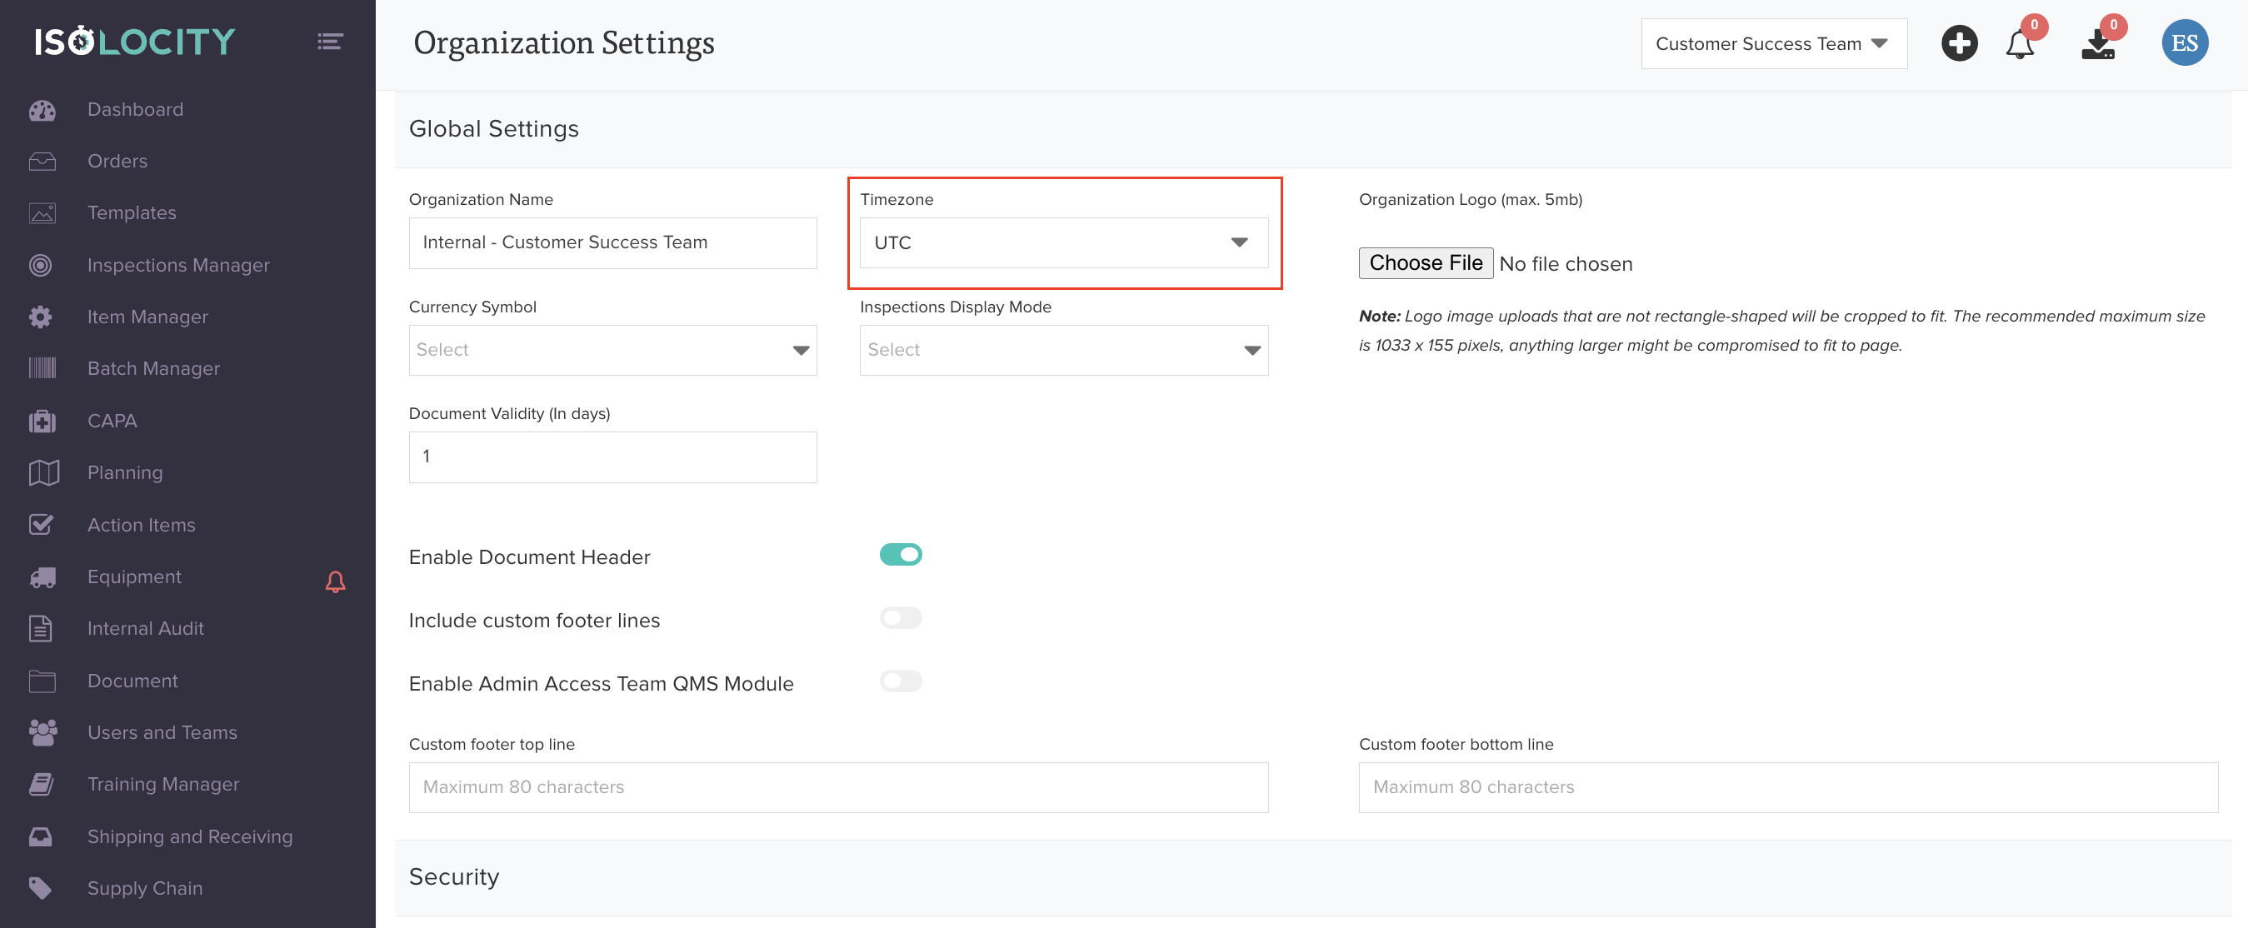Click the Document Validity days input
Image resolution: width=2248 pixels, height=928 pixels.
[x=612, y=457]
